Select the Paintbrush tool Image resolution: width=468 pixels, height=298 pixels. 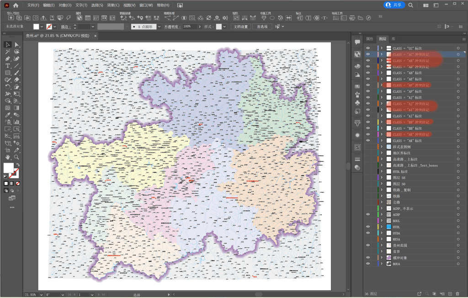(x=16, y=73)
